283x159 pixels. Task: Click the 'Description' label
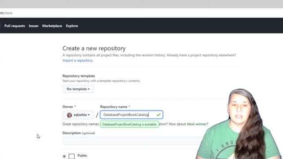click(x=72, y=133)
